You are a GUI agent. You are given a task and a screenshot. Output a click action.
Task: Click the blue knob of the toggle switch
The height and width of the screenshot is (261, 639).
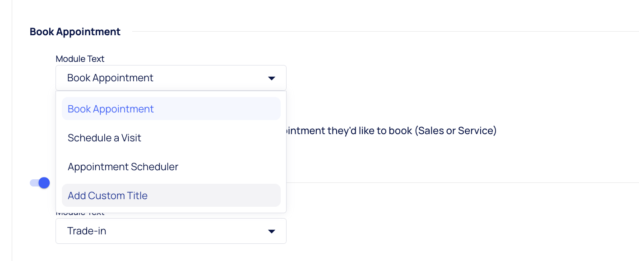(x=44, y=183)
